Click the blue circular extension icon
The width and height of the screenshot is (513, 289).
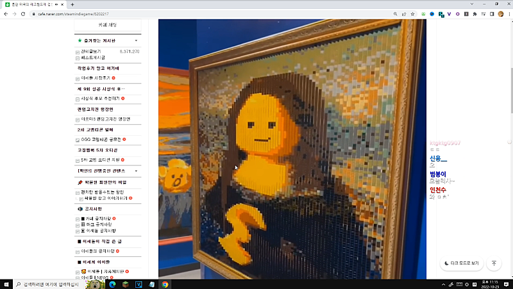point(432,14)
